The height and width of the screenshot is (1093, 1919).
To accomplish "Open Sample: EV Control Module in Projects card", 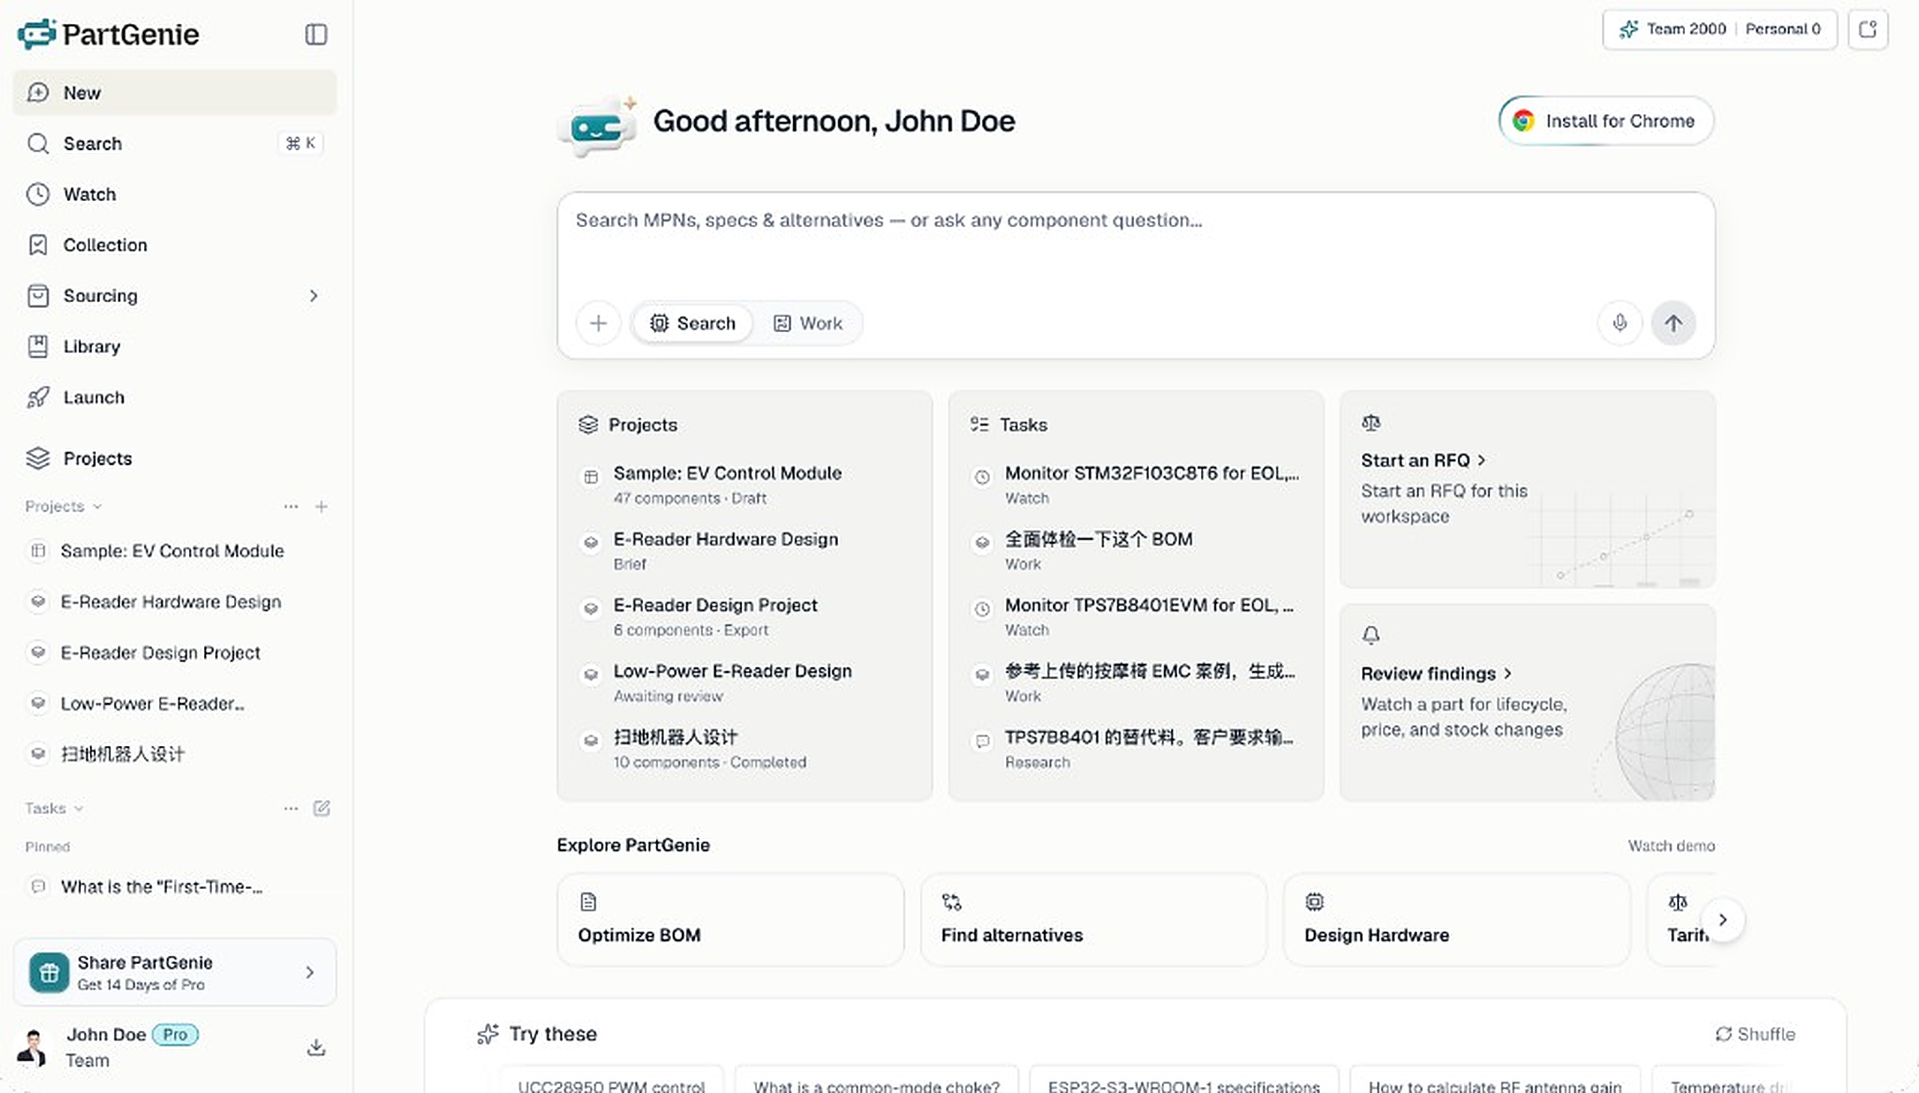I will point(745,484).
